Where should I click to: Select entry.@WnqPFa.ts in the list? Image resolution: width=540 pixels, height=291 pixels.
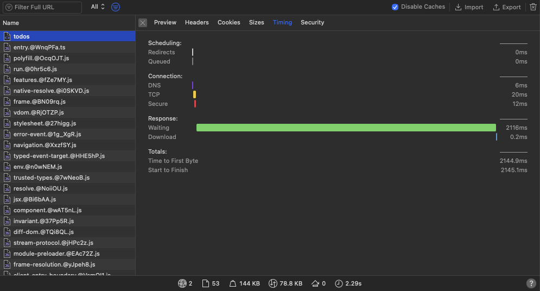67,47
